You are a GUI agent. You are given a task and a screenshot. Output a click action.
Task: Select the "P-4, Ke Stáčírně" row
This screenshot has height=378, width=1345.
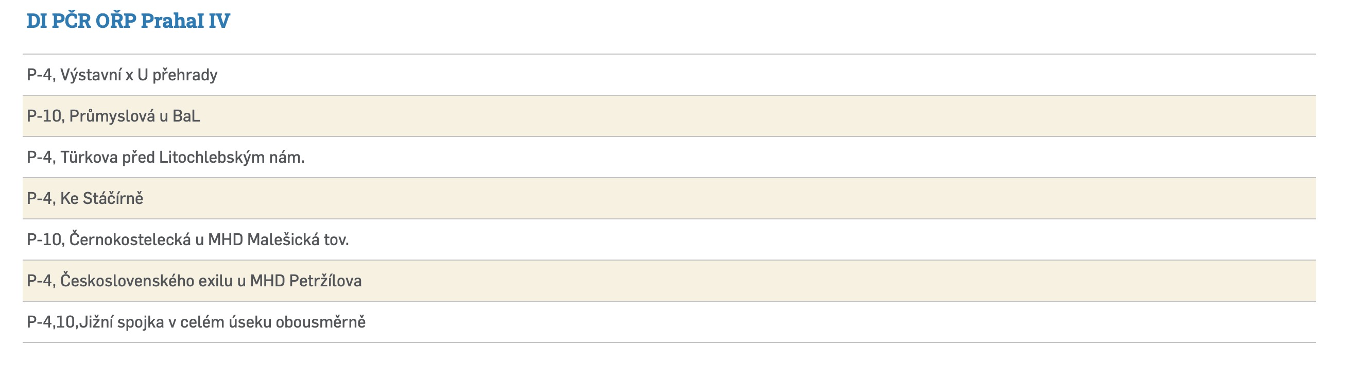click(x=85, y=198)
